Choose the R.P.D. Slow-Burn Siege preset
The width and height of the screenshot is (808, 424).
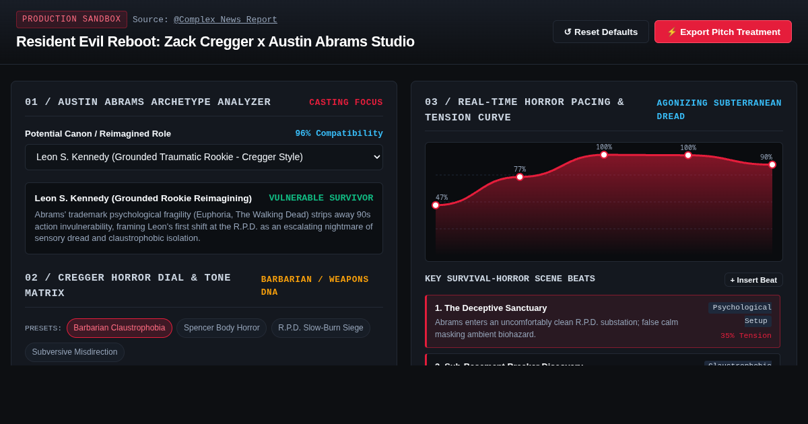[321, 328]
